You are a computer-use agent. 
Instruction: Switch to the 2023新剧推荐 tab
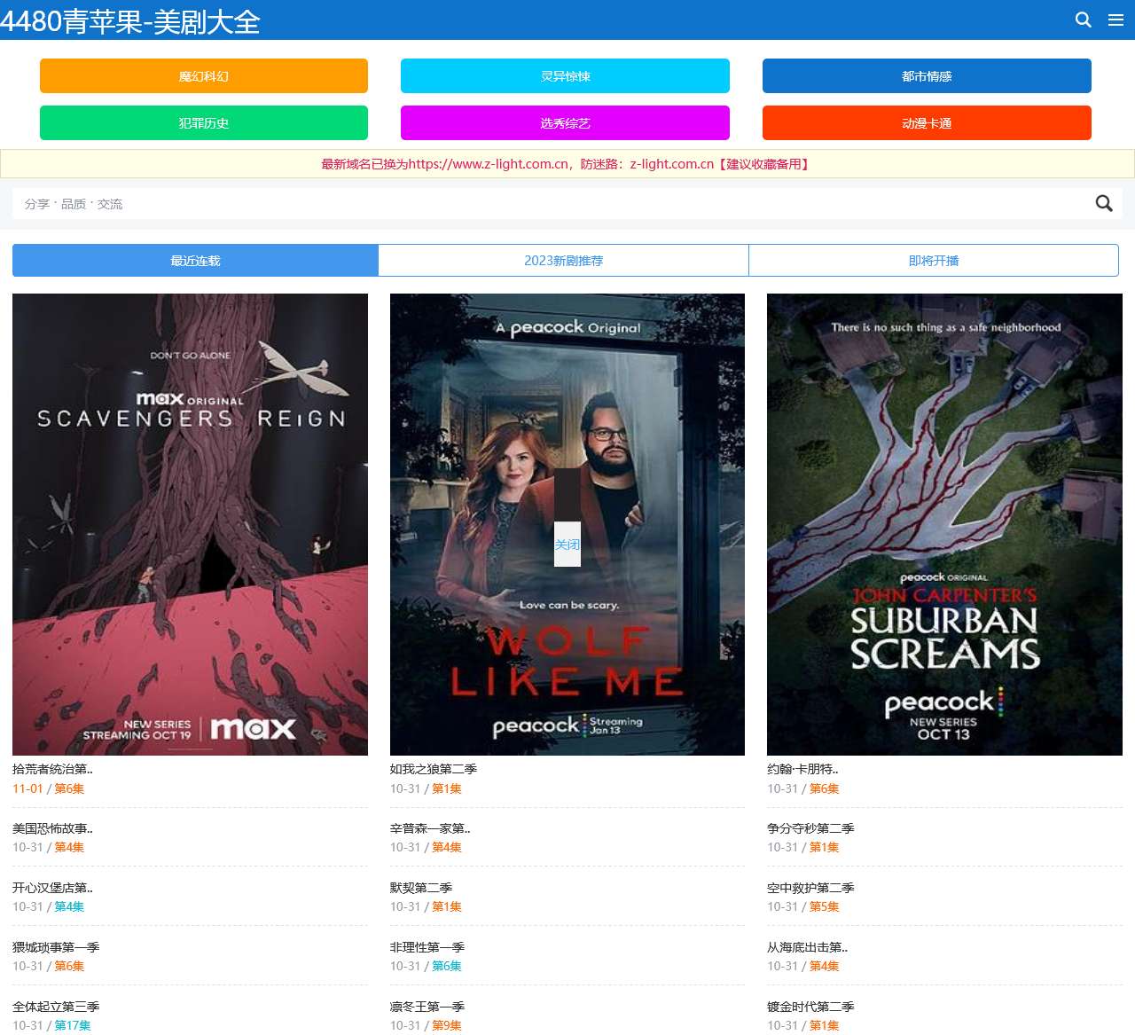[563, 261]
